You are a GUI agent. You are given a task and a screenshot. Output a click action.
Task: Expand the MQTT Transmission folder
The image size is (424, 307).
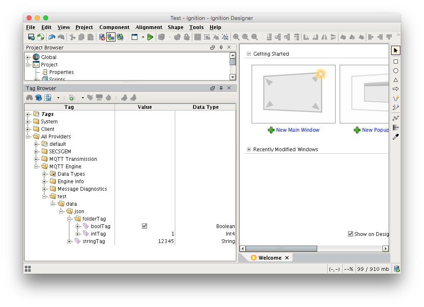36,159
